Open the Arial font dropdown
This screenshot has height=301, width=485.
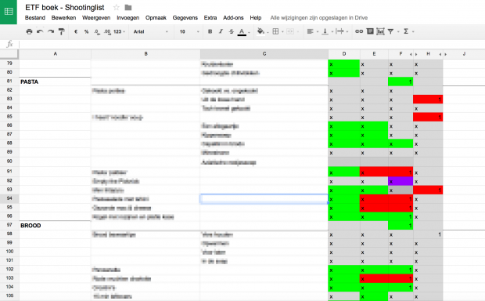tap(151, 31)
